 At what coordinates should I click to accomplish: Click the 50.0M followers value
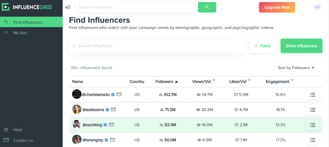(x=170, y=140)
